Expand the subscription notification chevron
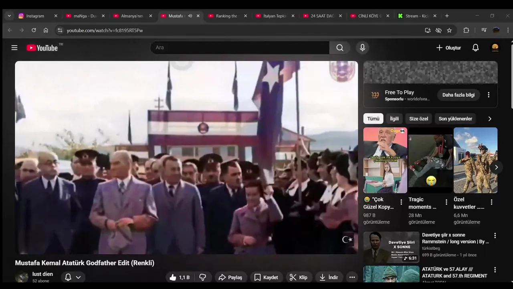The height and width of the screenshot is (289, 513). (78, 277)
